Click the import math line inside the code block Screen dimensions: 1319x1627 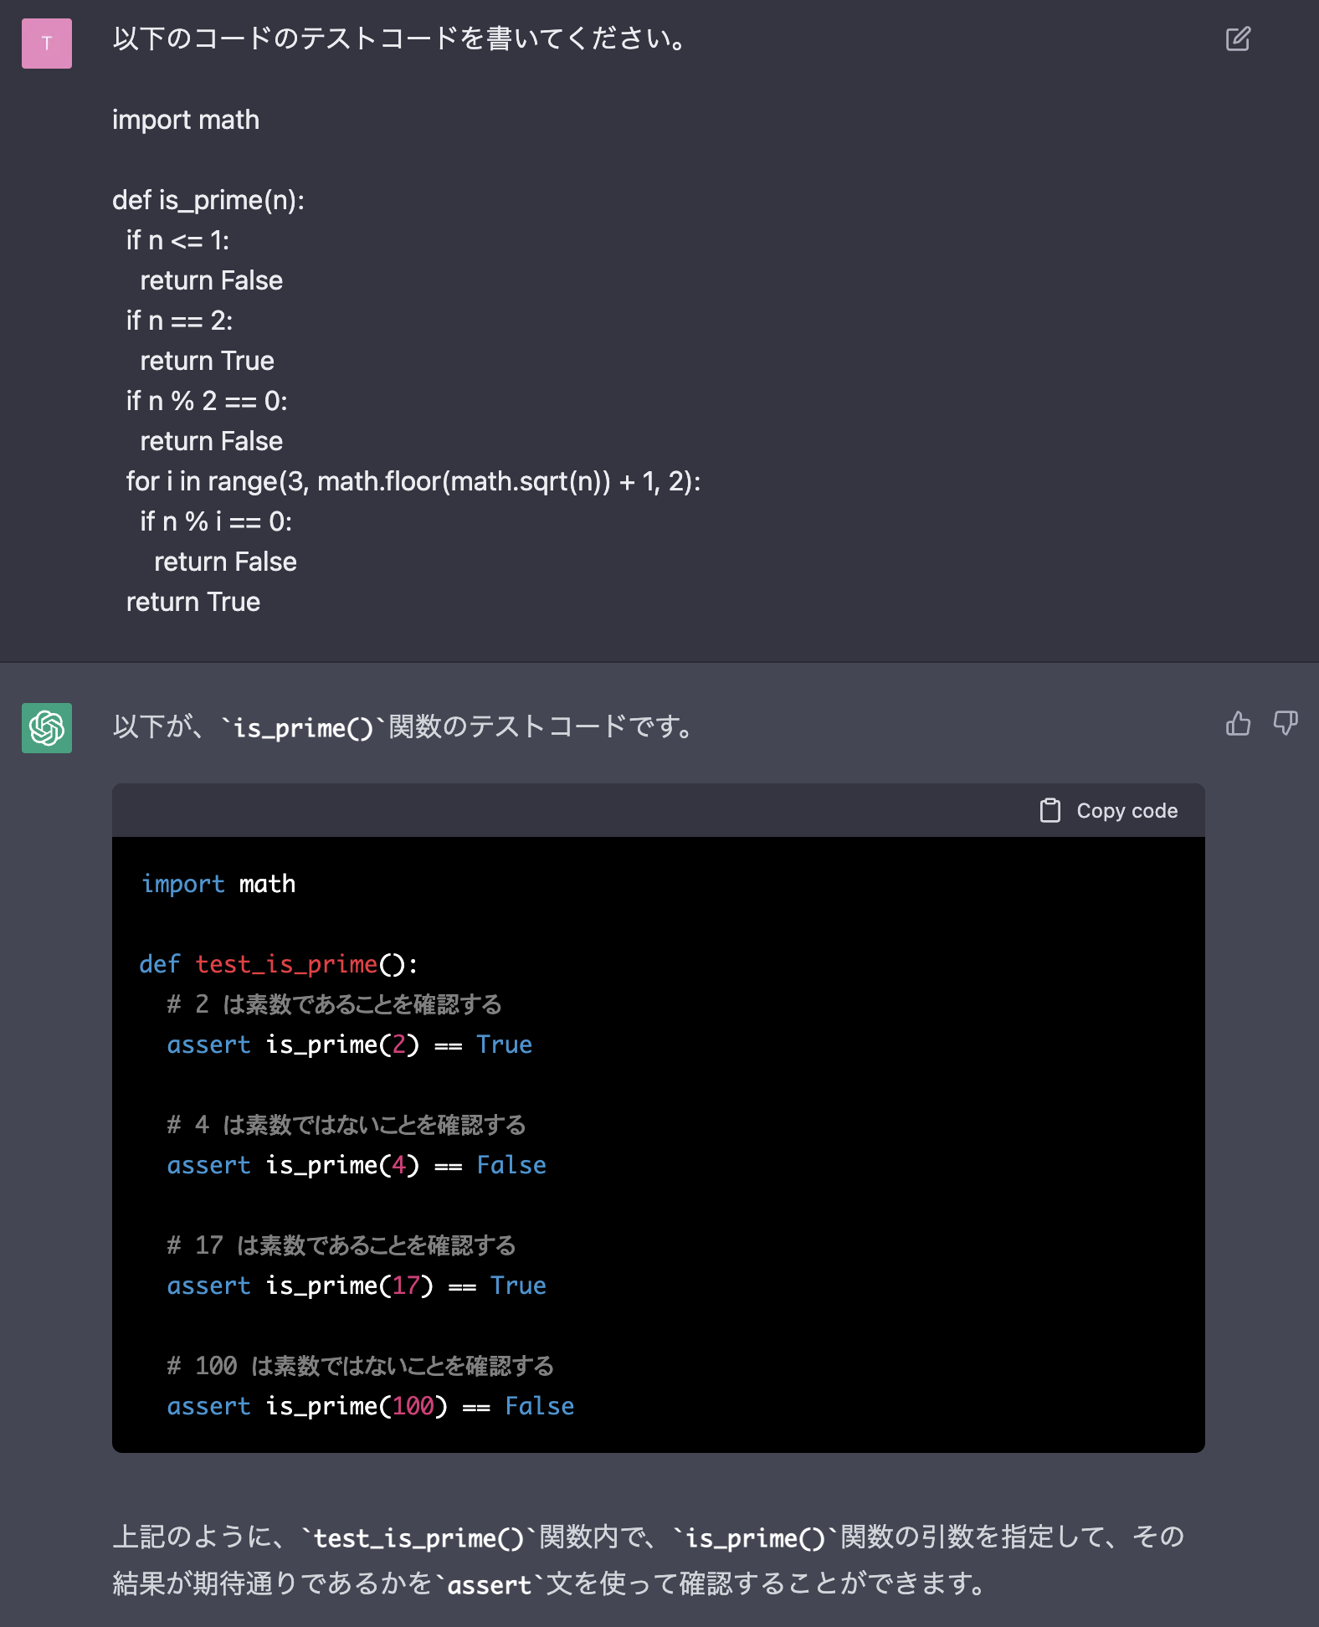218,884
